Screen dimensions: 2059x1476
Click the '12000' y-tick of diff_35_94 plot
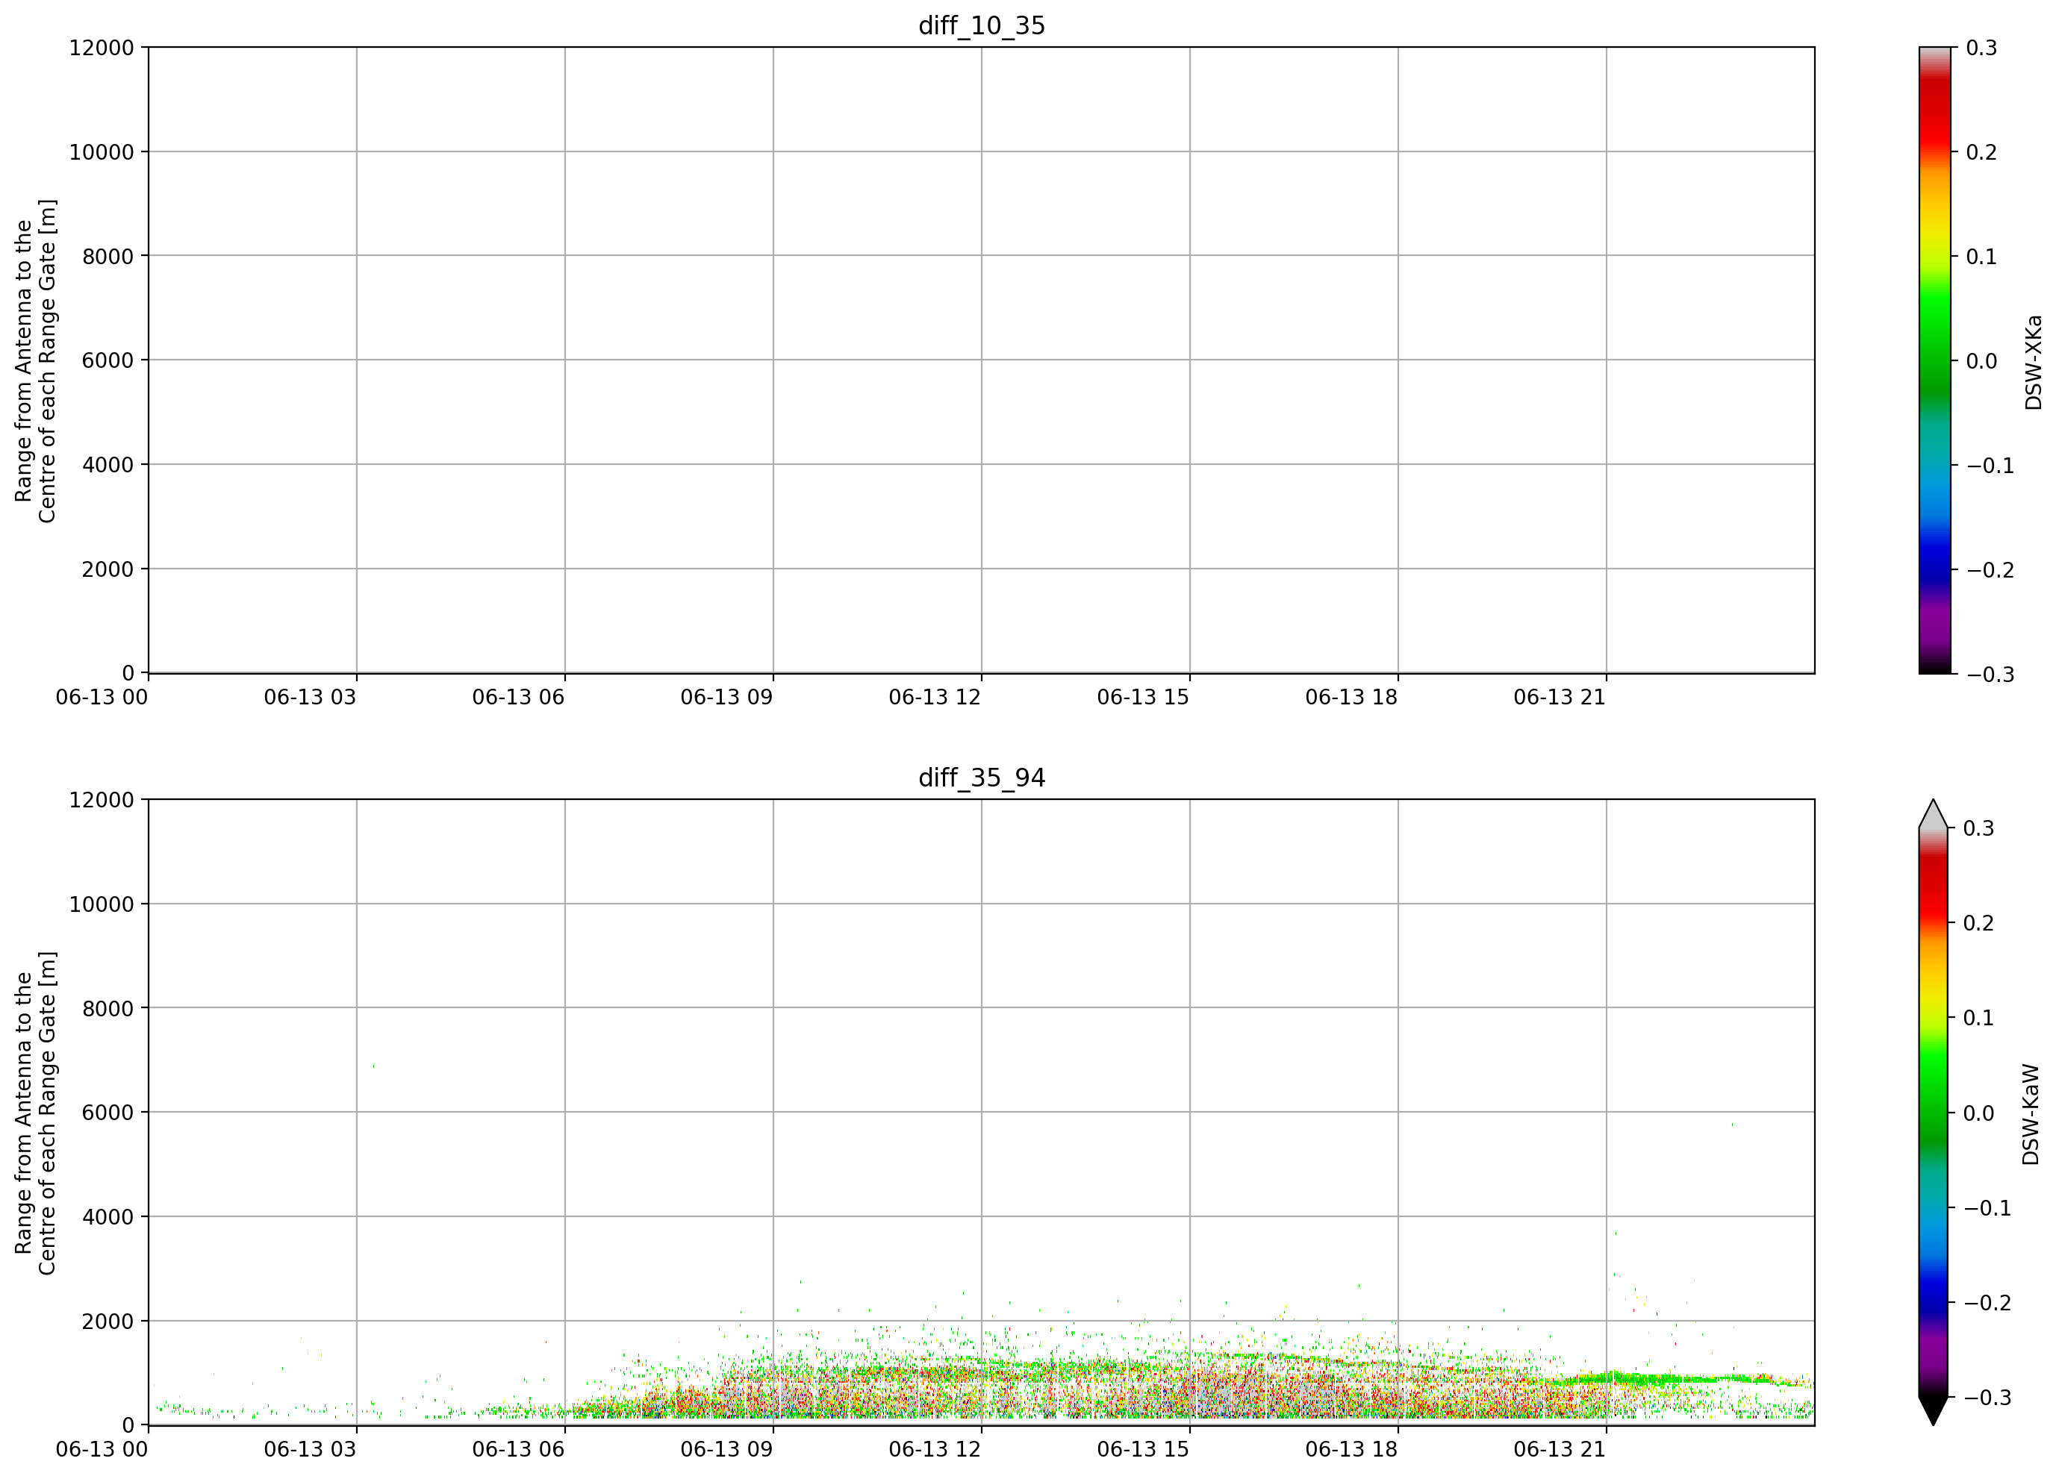pyautogui.click(x=102, y=799)
